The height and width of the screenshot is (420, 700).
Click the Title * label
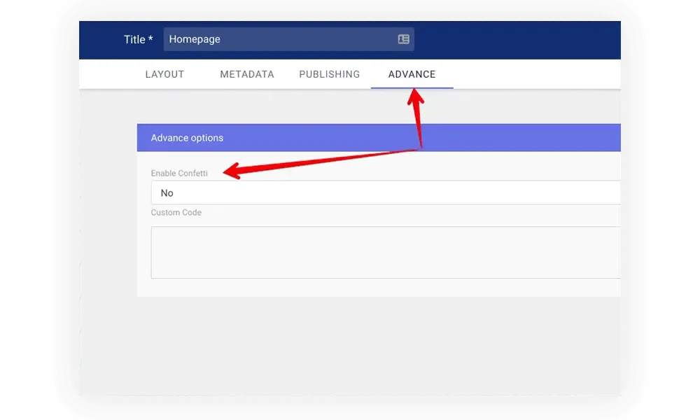click(139, 39)
